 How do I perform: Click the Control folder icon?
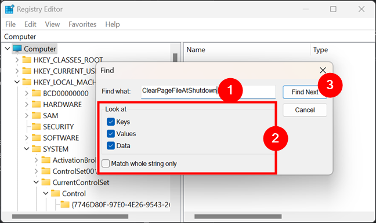click(x=55, y=193)
